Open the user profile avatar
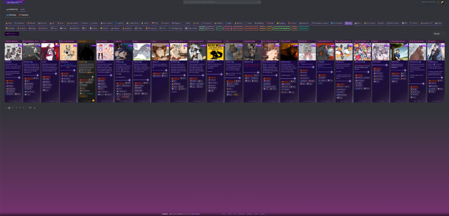 tap(443, 2)
